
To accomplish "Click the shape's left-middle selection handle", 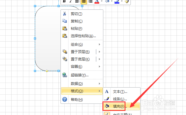I will 35,39.
